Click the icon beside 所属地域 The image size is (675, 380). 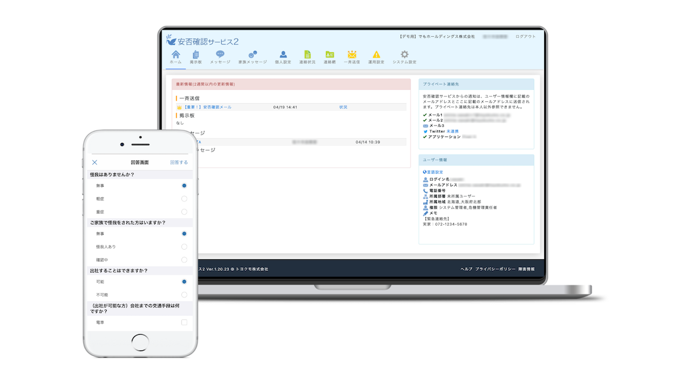coord(425,201)
